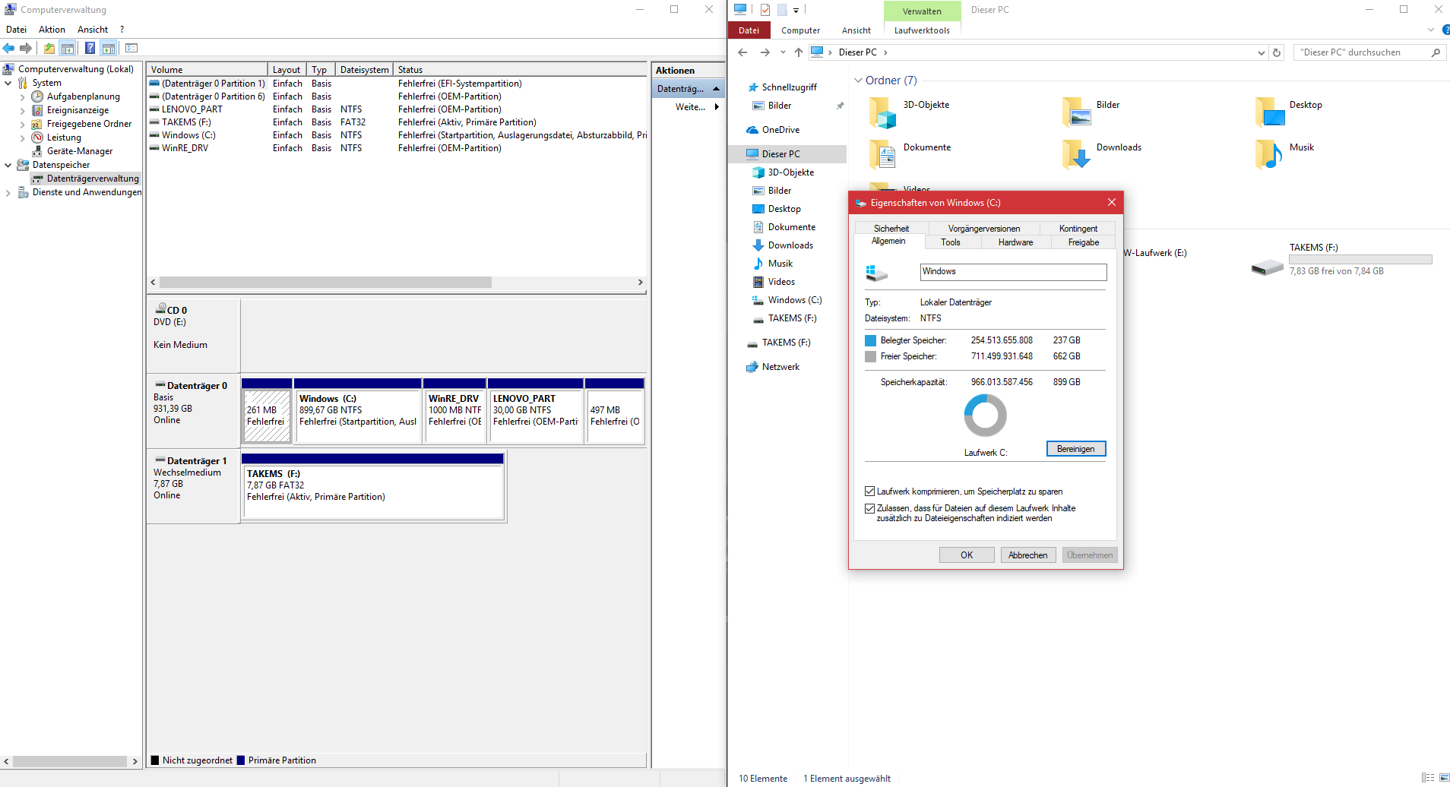
Task: Expand Dienste und Anwendungen node
Action: (8, 193)
